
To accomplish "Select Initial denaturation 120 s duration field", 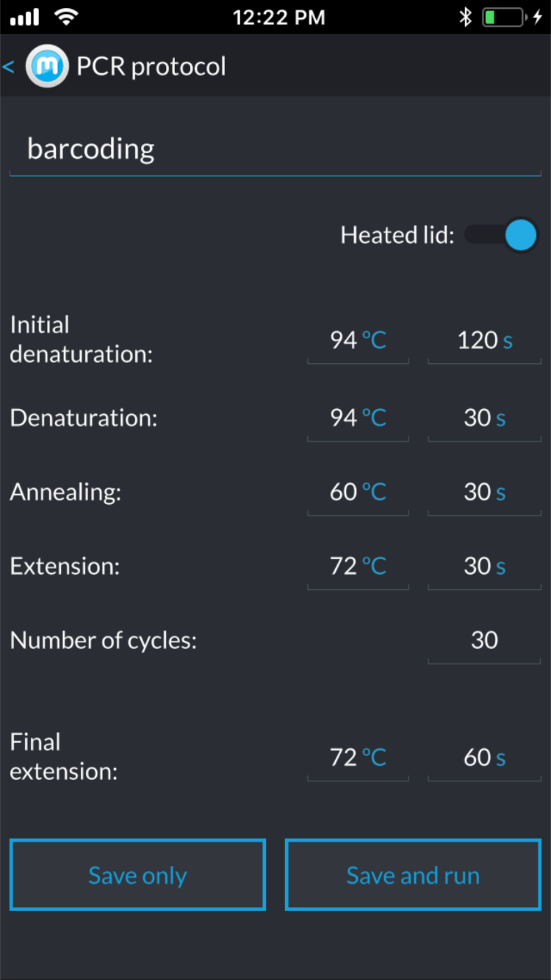I will tap(484, 340).
